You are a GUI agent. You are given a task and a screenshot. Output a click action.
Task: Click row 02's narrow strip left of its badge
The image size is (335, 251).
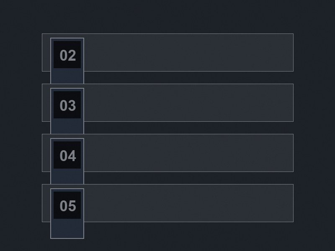(46, 53)
